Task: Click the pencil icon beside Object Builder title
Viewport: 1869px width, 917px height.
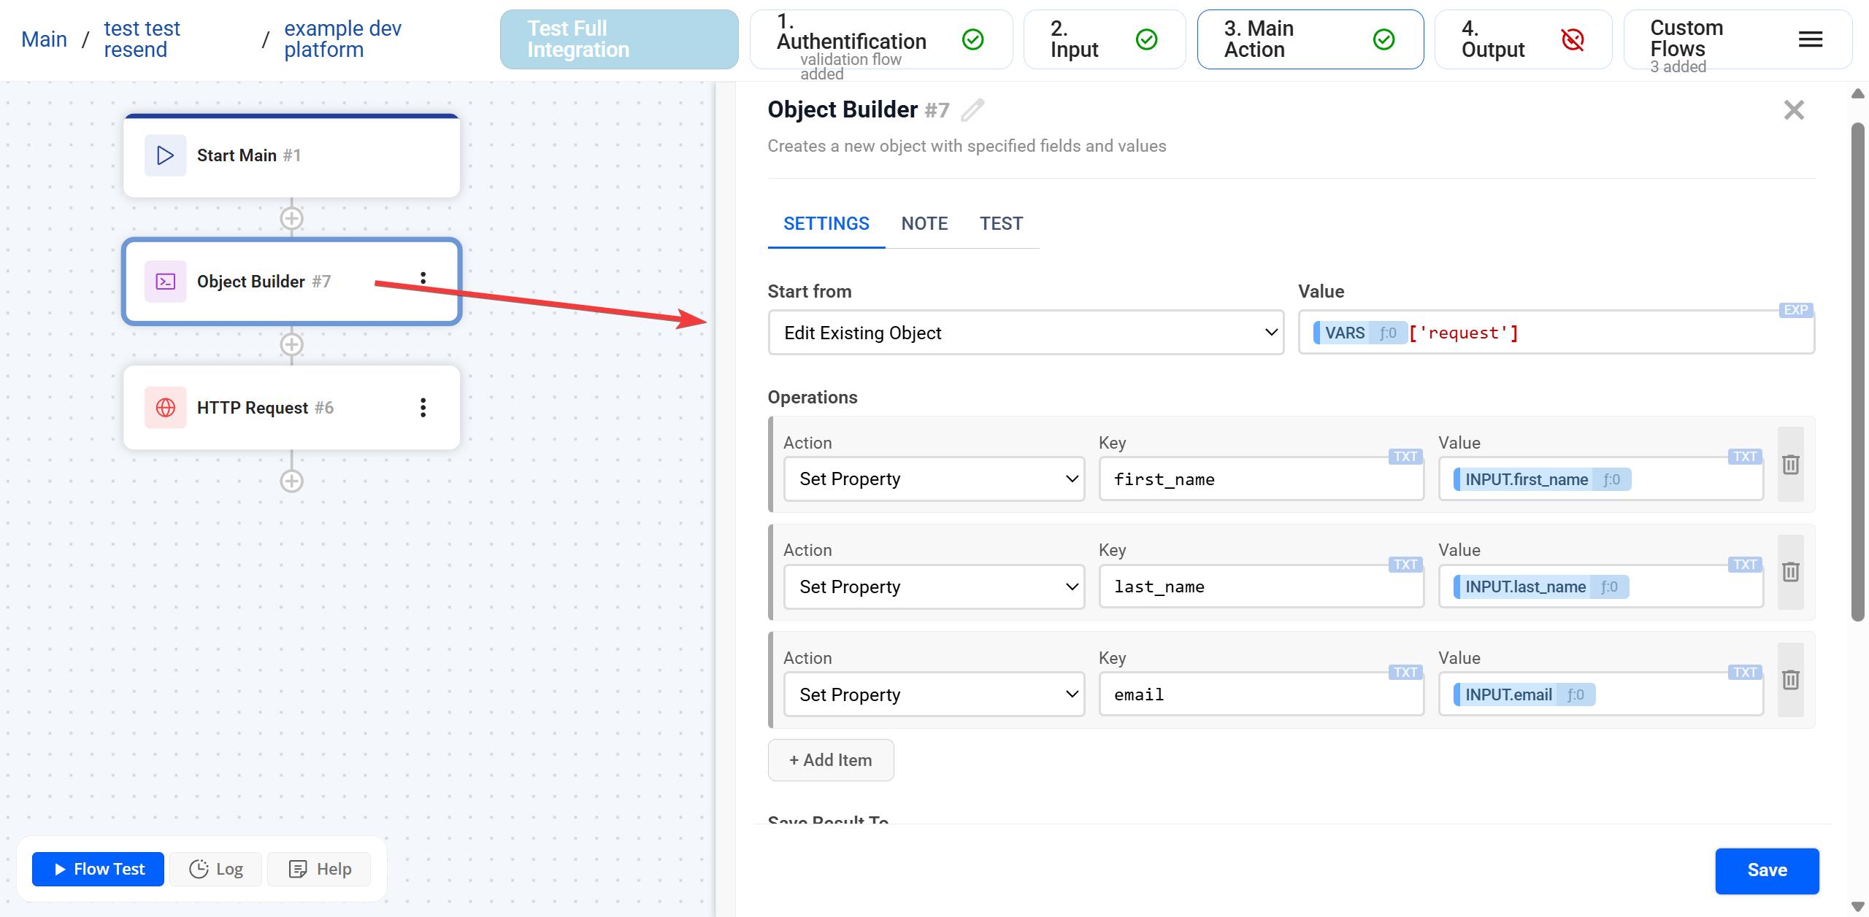Action: point(972,110)
